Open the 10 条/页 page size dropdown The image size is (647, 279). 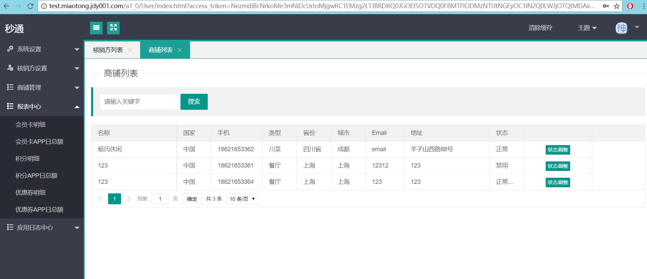click(x=242, y=199)
